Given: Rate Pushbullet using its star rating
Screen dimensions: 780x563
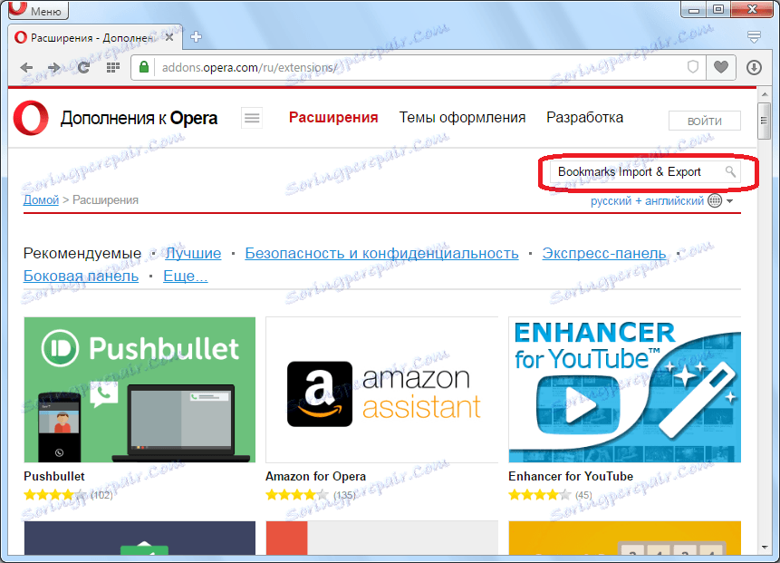Looking at the screenshot, I should pyautogui.click(x=50, y=495).
